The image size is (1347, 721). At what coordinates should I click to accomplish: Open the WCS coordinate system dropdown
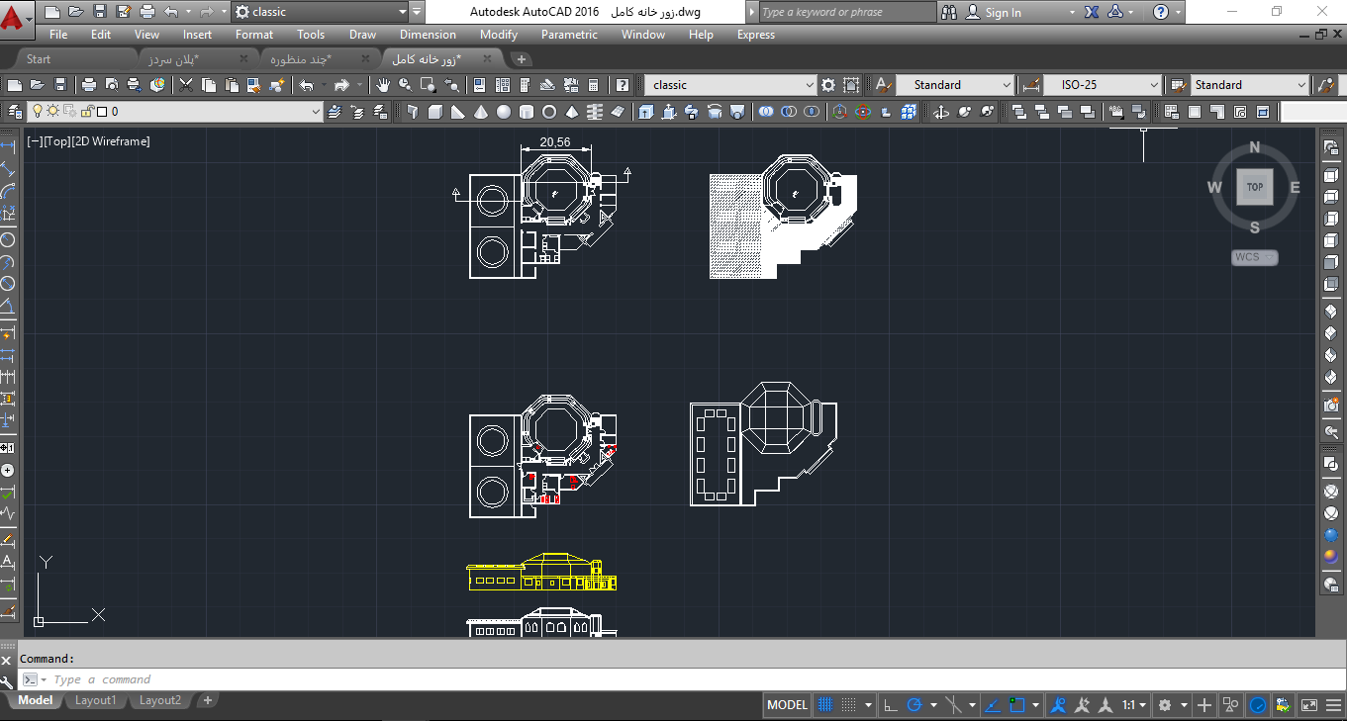pos(1255,257)
